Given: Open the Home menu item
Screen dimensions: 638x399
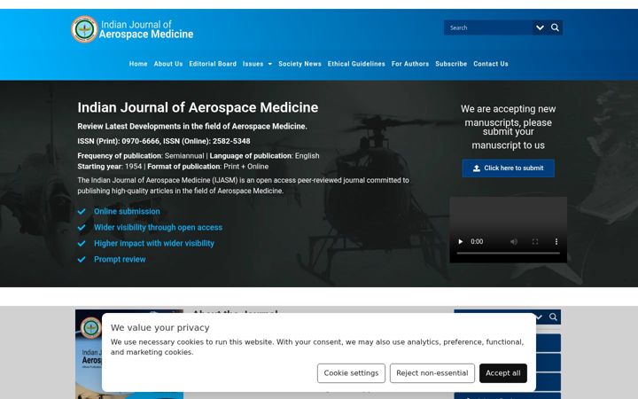Looking at the screenshot, I should click(x=138, y=64).
